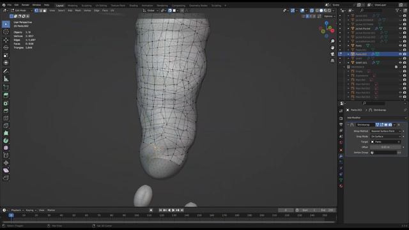Pick the Extrude Region tool
The height and width of the screenshot is (230, 409).
click(x=6, y=95)
